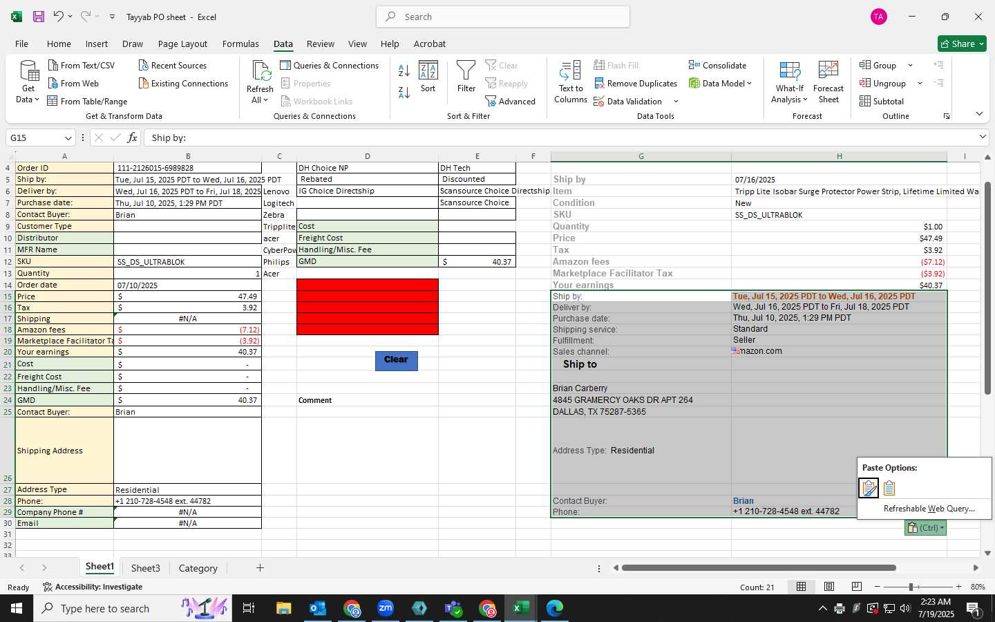Expand the Name Box dropdown
This screenshot has width=995, height=622.
[x=68, y=138]
